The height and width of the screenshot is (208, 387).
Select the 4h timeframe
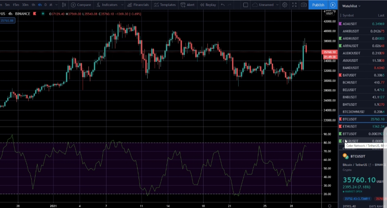coord(40,5)
